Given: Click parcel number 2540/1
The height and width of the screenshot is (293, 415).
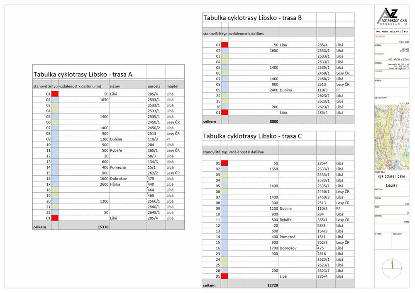Looking at the screenshot, I should (154, 207).
